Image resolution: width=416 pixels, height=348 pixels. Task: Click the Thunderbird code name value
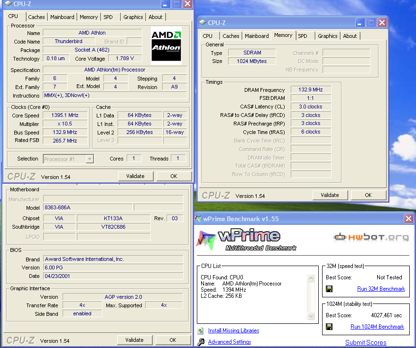pos(69,41)
